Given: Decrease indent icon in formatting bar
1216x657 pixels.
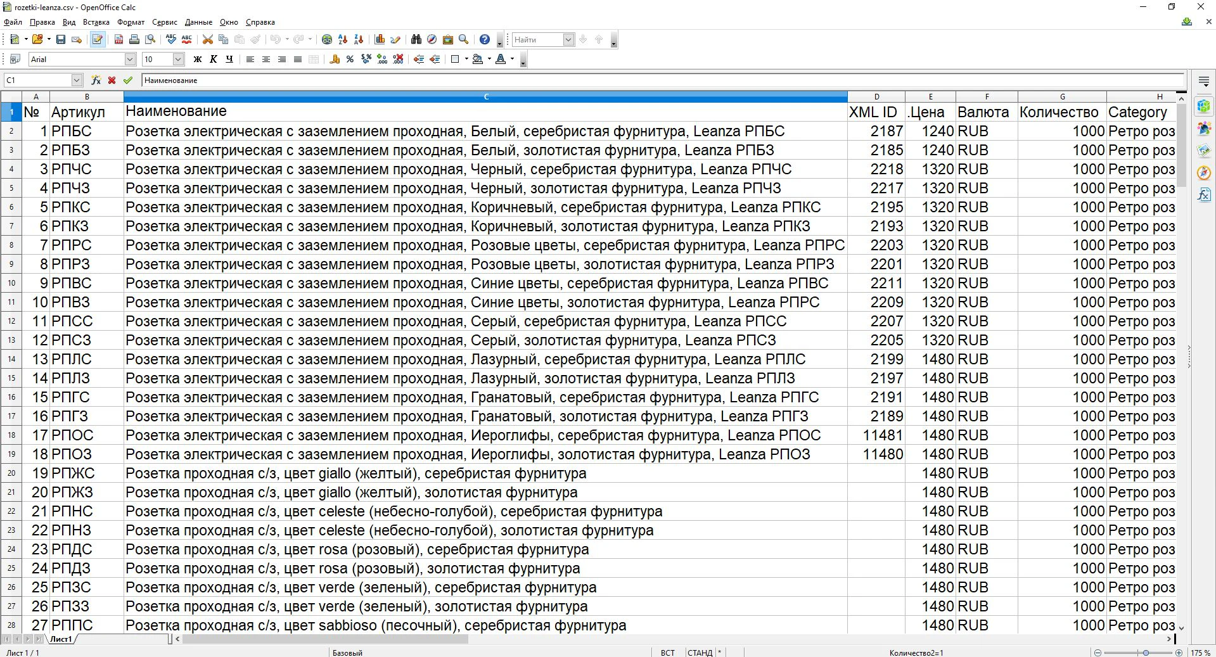Looking at the screenshot, I should [x=419, y=59].
